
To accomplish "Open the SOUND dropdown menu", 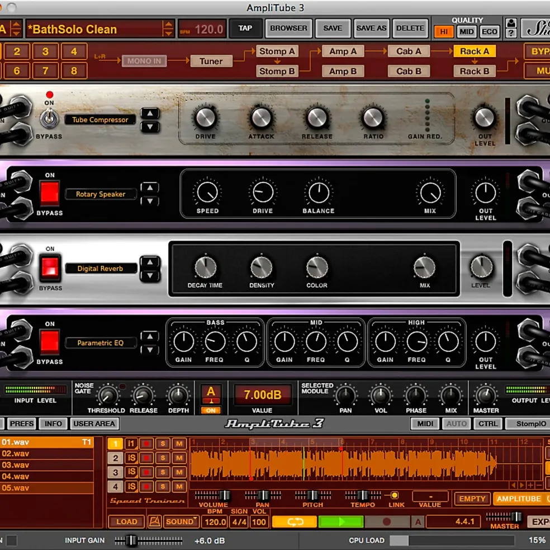I will tap(181, 522).
